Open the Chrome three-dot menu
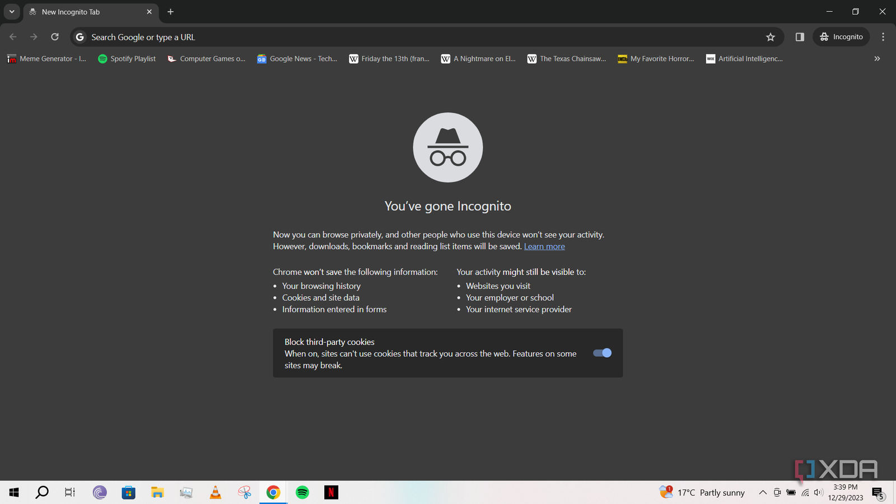 pos(883,37)
